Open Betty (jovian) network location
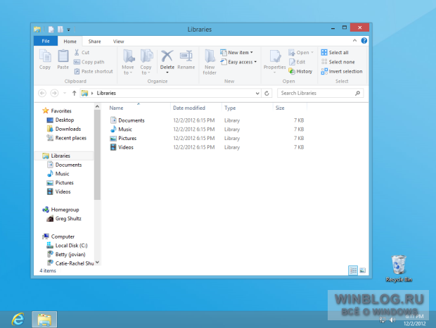Screen dimensions: 436x328 pyautogui.click(x=66, y=254)
